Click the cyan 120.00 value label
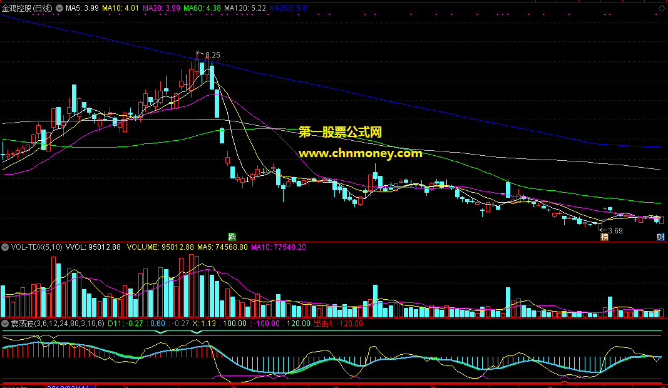The height and width of the screenshot is (388, 668). coord(298,324)
